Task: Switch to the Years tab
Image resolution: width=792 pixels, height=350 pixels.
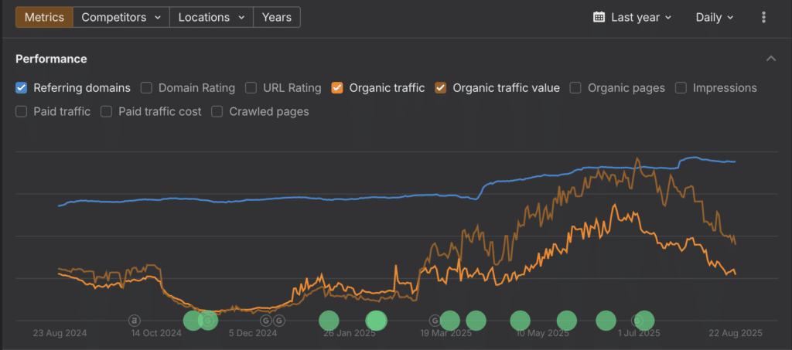Action: point(277,17)
